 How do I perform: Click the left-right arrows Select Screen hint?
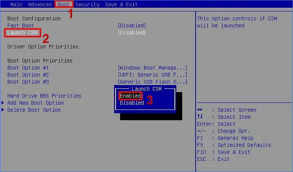click(227, 110)
